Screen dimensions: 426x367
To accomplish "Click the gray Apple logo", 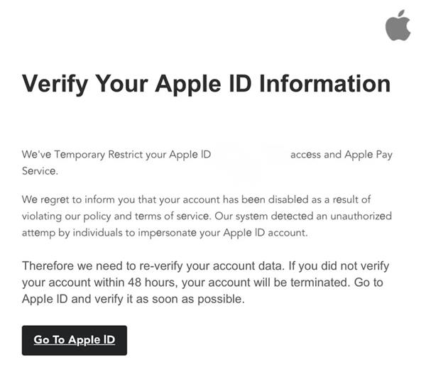I will pos(398,26).
